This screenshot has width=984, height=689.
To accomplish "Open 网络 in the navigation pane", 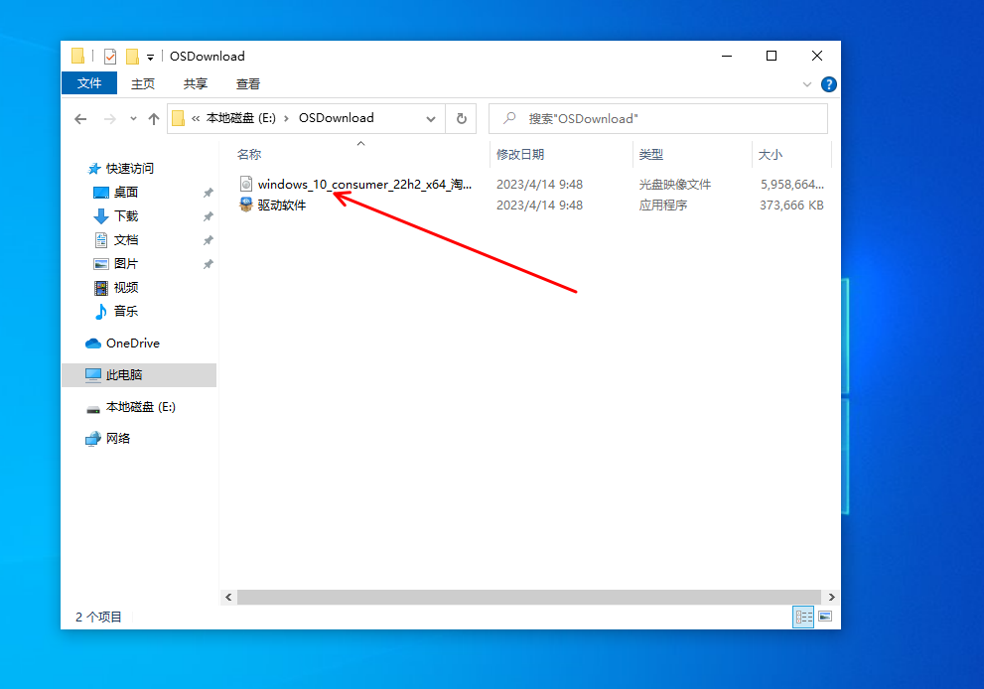I will [x=117, y=438].
